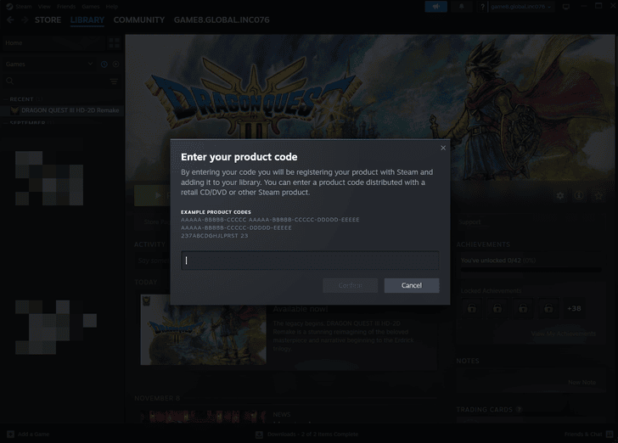Screen dimensions: 618x443
Task: Click the first locked achievement padlock
Action: point(472,308)
